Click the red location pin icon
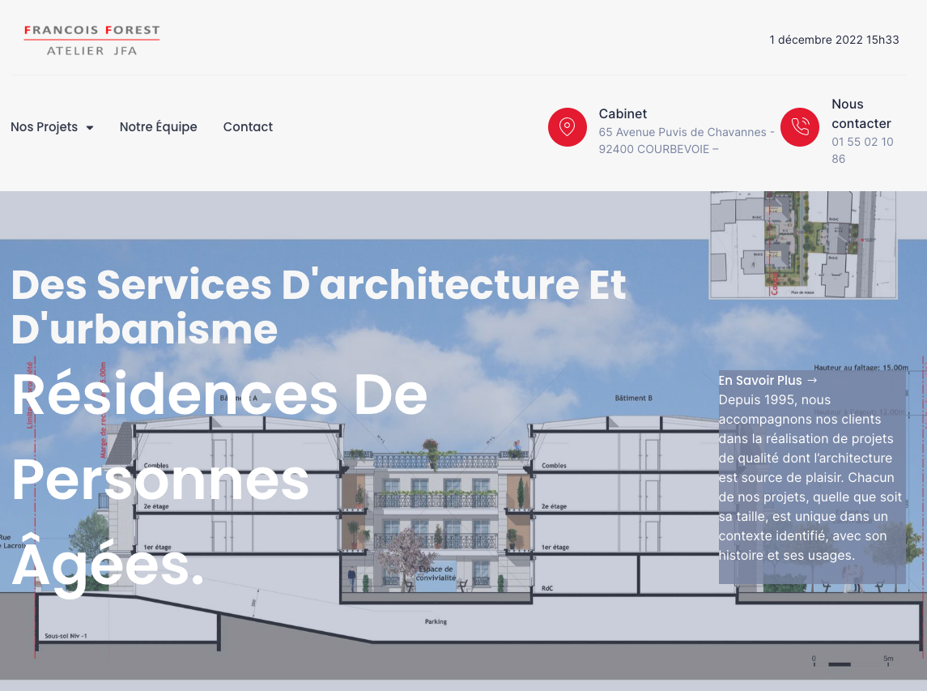The height and width of the screenshot is (691, 927). click(x=567, y=126)
